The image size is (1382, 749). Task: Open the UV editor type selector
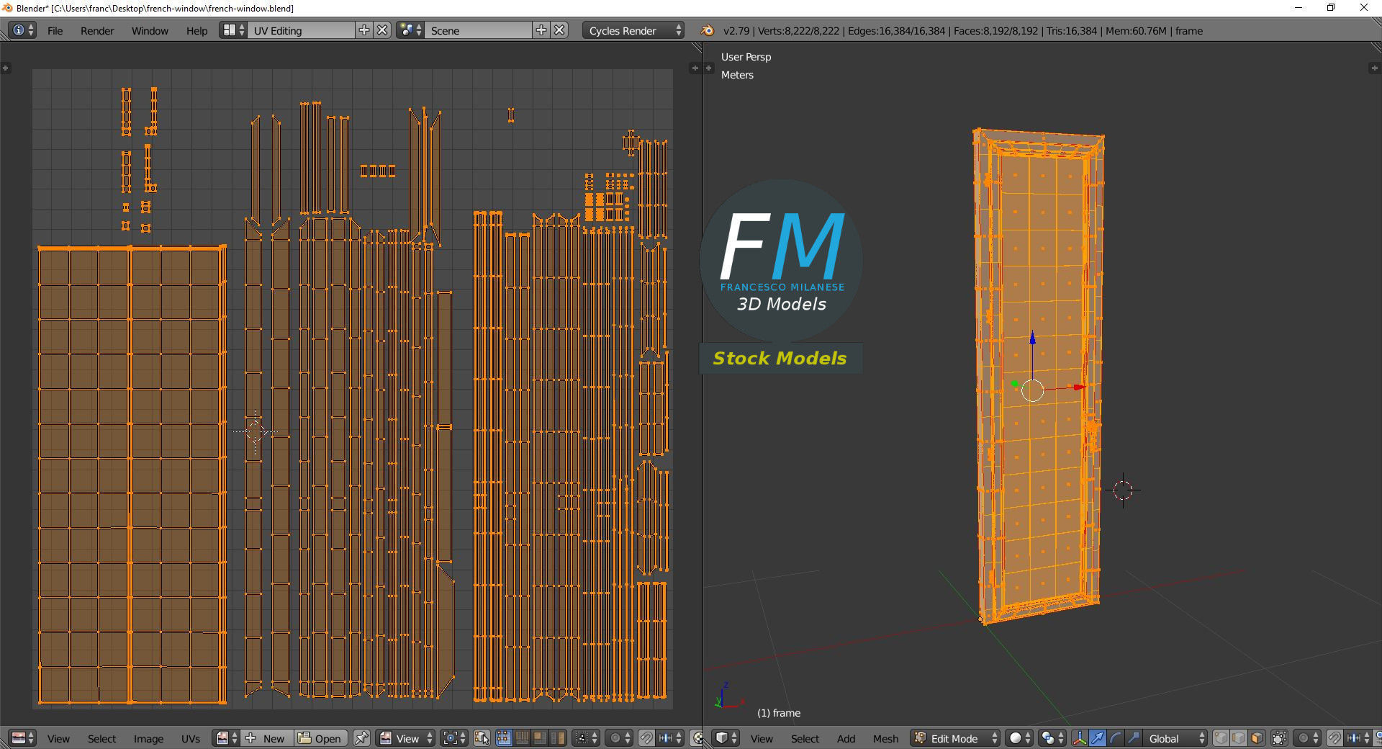click(x=23, y=738)
